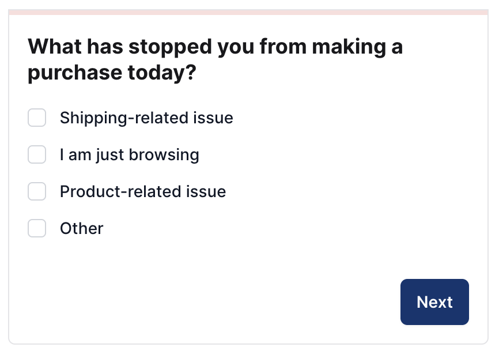499x355 pixels.
Task: Click the "I am just browsing" label text
Action: (x=130, y=155)
